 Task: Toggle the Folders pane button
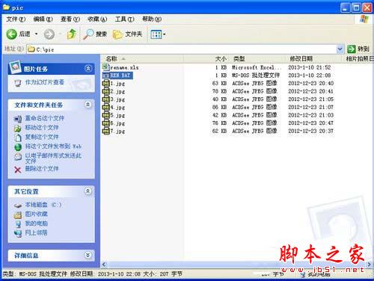pos(128,34)
